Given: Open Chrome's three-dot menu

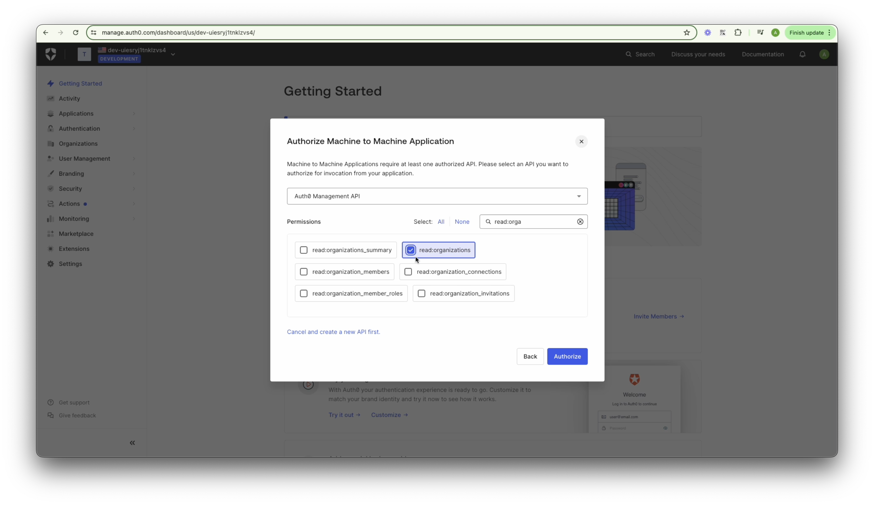Looking at the screenshot, I should click(x=829, y=32).
